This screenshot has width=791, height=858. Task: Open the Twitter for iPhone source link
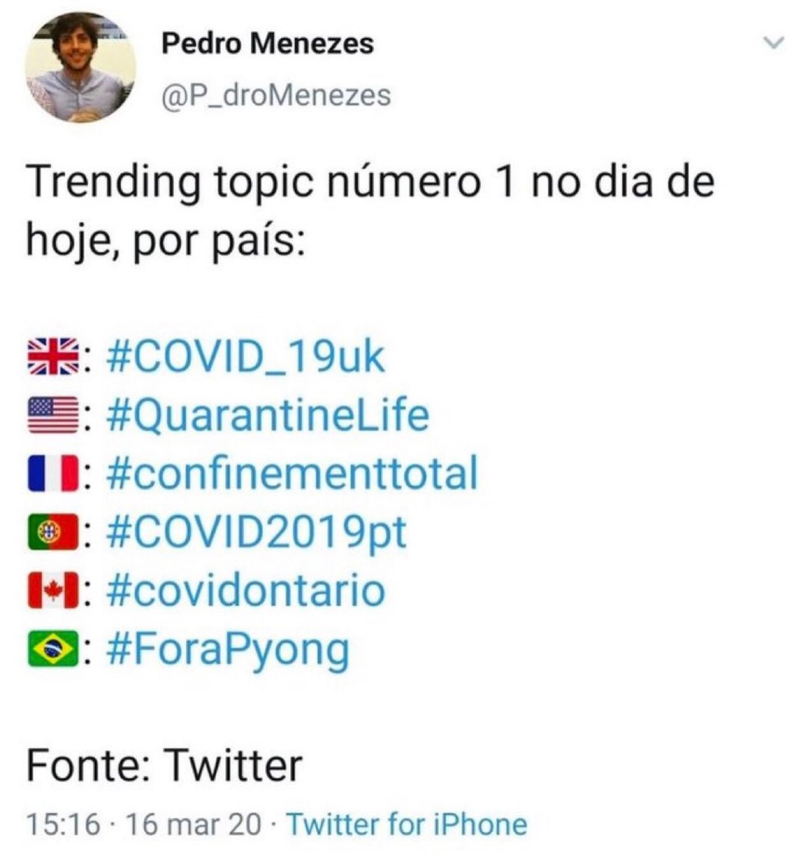pyautogui.click(x=407, y=824)
